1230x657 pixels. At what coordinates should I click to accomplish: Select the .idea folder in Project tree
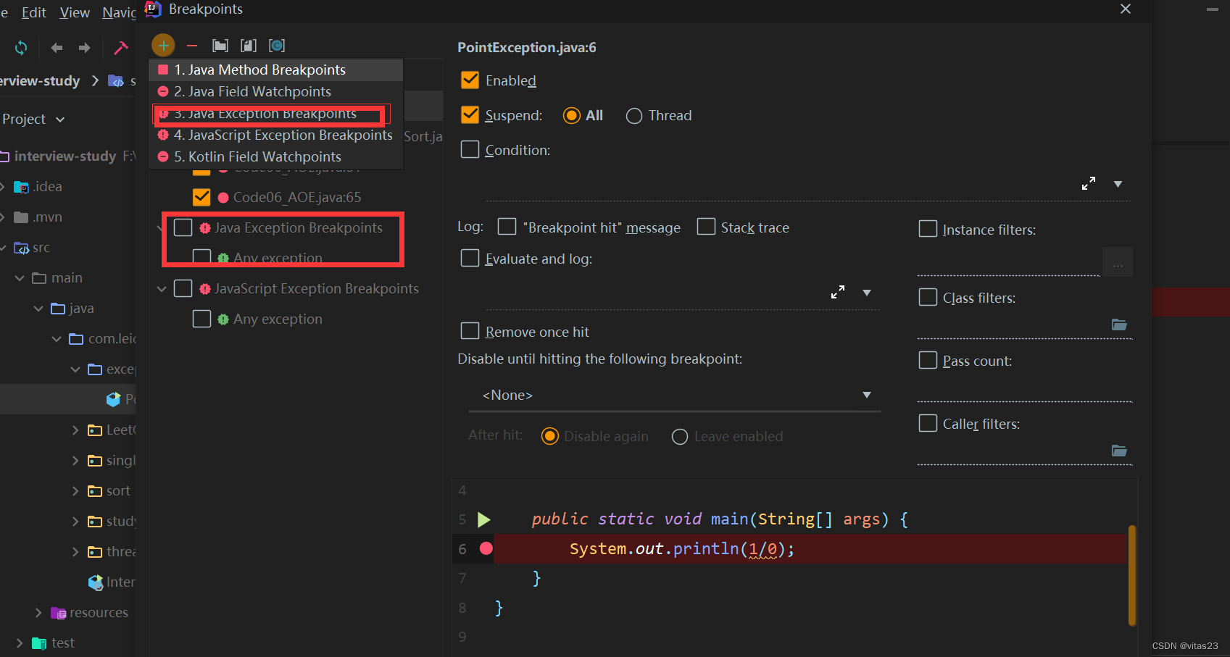point(48,186)
